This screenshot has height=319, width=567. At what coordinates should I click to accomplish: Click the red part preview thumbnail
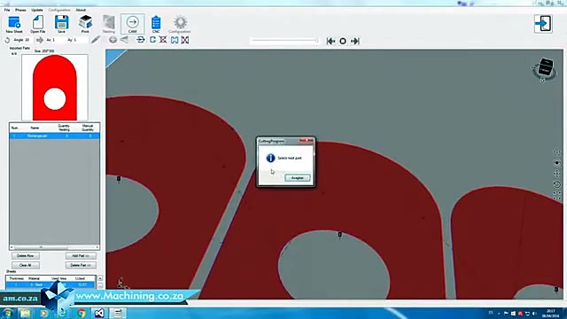click(x=55, y=88)
